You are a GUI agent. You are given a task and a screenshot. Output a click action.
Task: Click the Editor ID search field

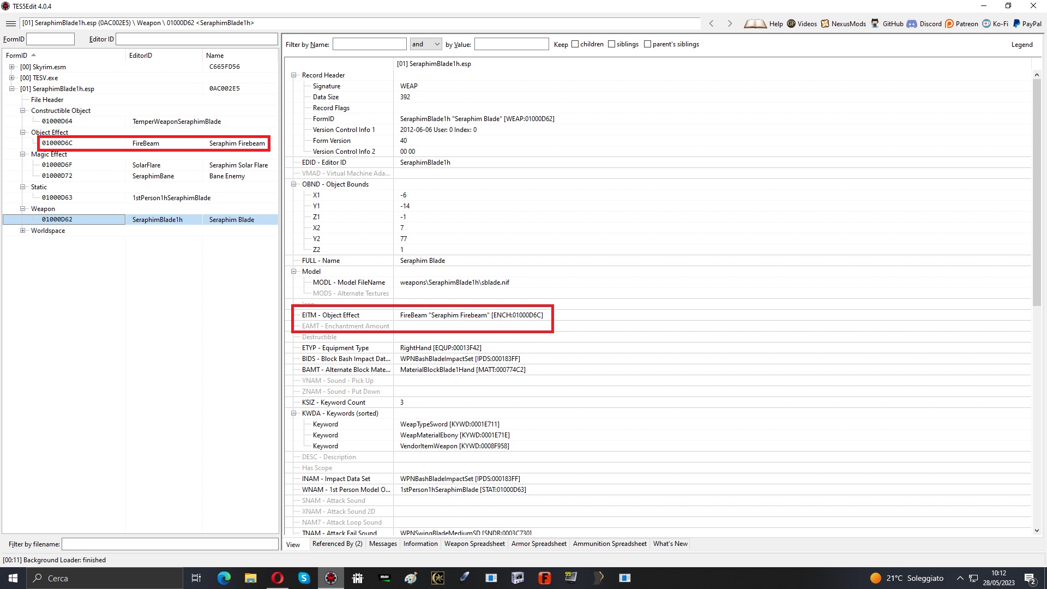[197, 39]
